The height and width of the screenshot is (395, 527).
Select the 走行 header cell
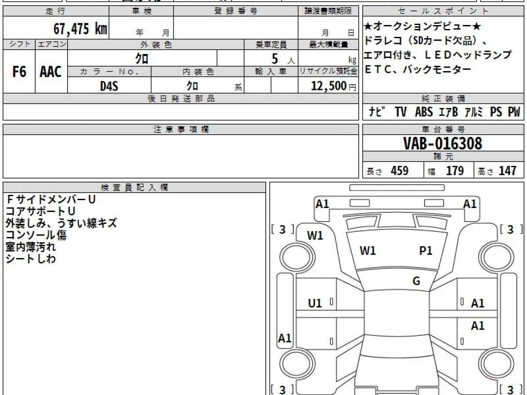tap(55, 11)
